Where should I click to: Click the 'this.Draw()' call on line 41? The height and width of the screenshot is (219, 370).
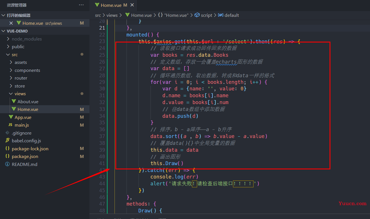pyautogui.click(x=167, y=163)
